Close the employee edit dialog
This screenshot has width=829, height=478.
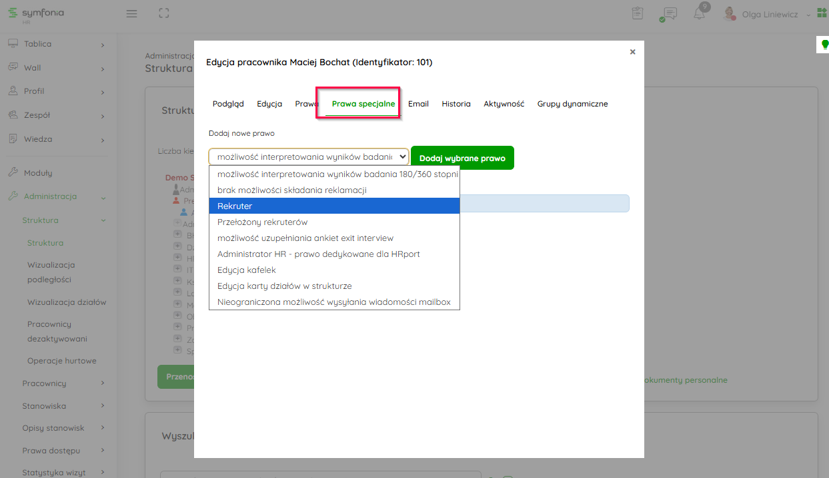tap(632, 51)
